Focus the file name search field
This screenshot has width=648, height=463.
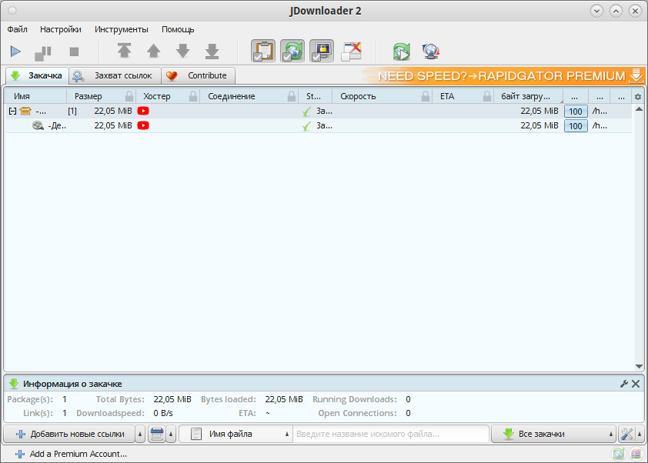click(391, 434)
